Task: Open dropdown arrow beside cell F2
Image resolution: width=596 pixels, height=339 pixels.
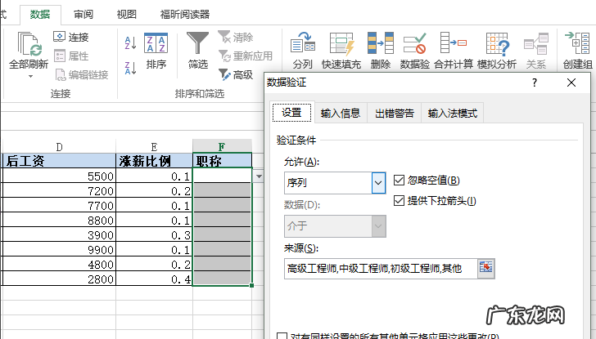Action: coord(259,176)
